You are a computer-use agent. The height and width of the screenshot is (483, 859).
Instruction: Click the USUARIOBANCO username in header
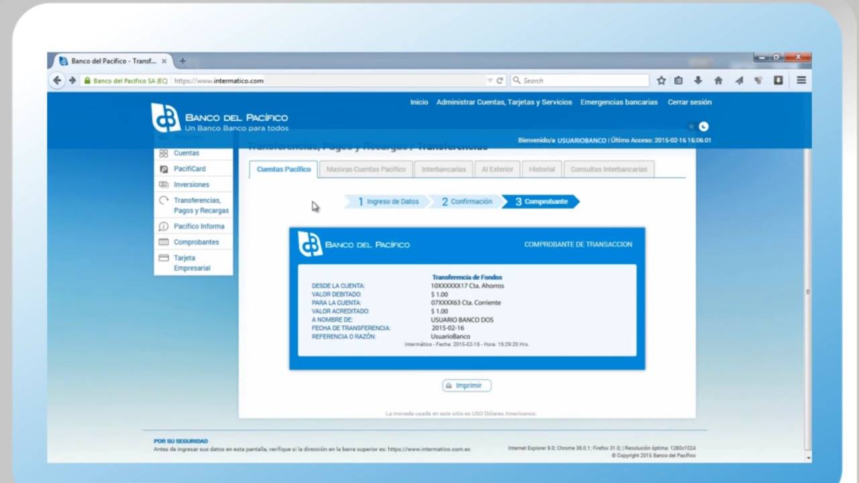coord(582,140)
